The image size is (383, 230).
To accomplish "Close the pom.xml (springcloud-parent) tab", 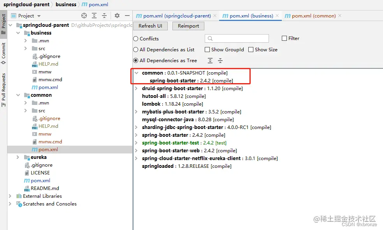I will [215, 16].
